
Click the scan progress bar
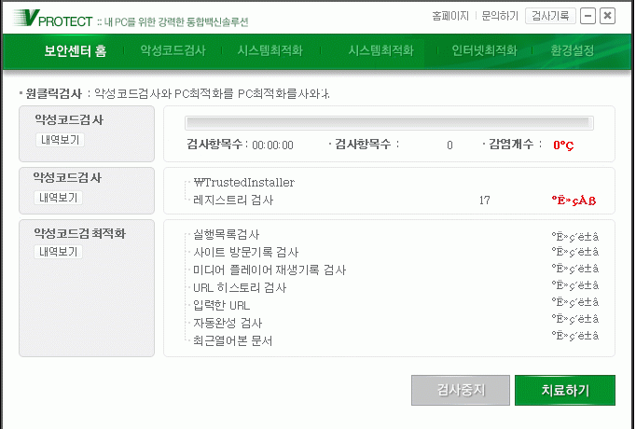click(x=389, y=122)
